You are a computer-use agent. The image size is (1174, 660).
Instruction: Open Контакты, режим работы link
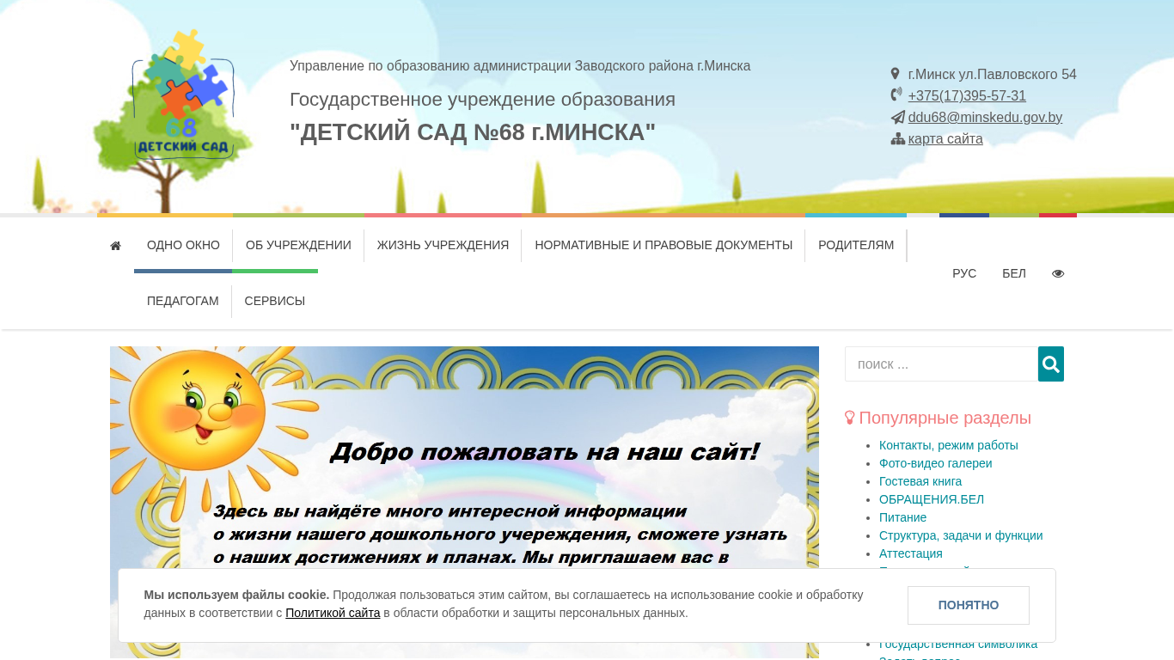coord(949,445)
